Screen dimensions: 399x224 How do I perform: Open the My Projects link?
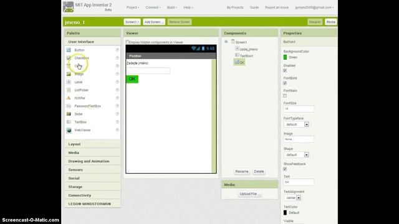pos(235,7)
